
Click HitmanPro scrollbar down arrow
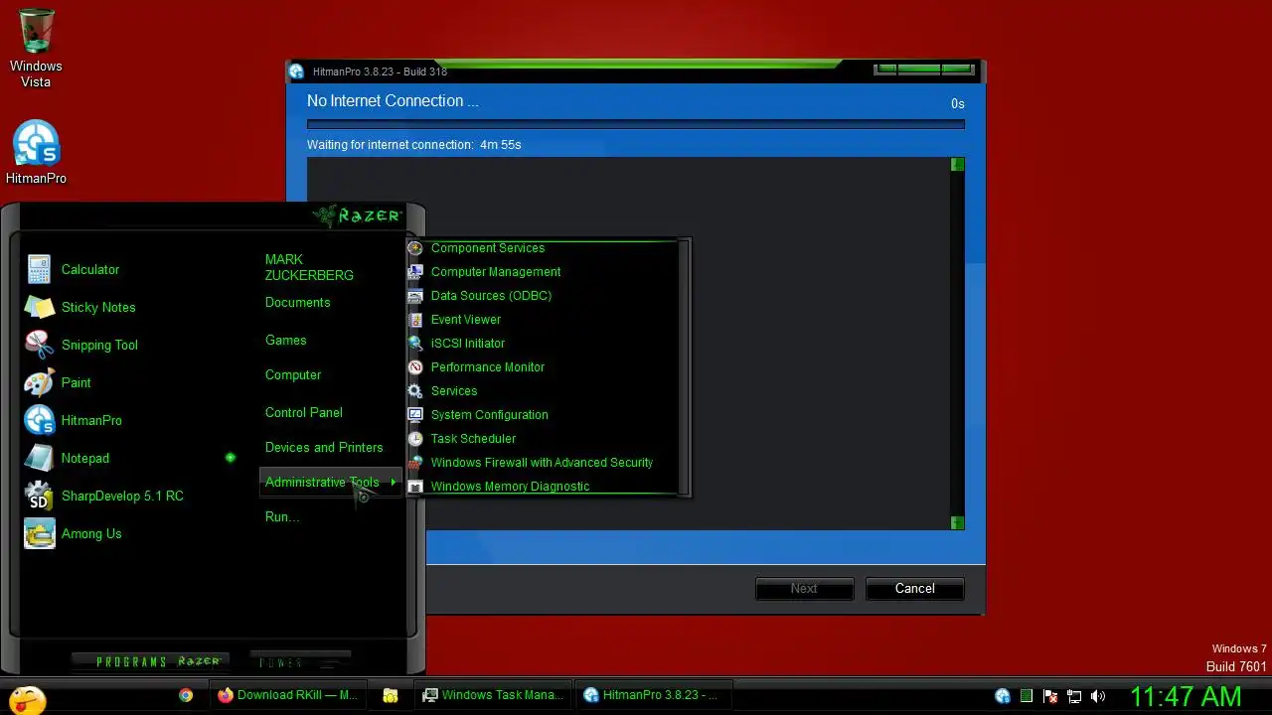957,522
